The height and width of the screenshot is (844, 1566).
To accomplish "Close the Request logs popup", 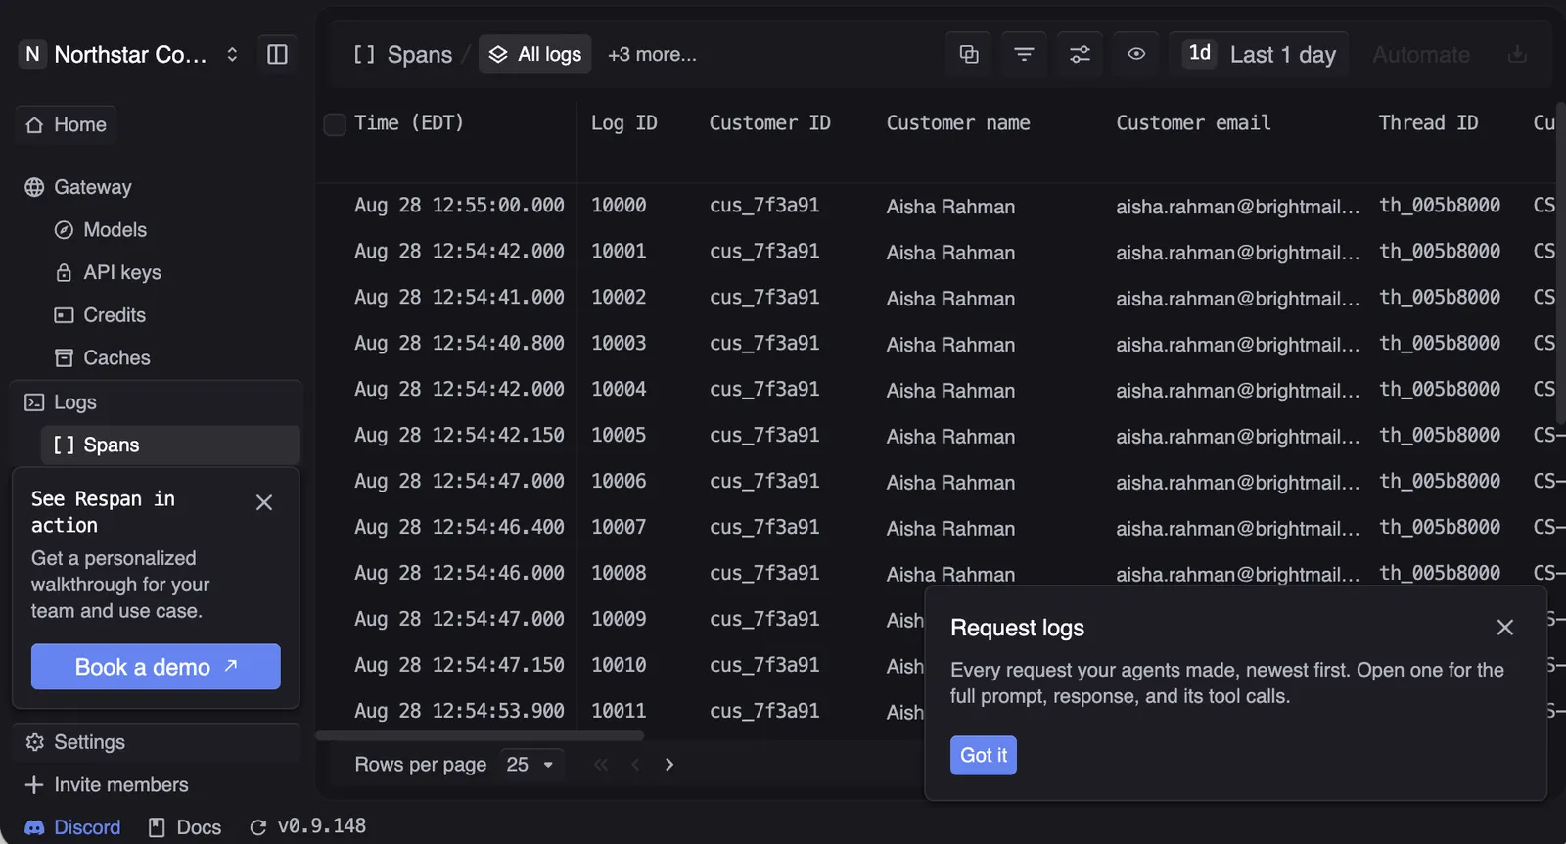I will click(x=1505, y=628).
